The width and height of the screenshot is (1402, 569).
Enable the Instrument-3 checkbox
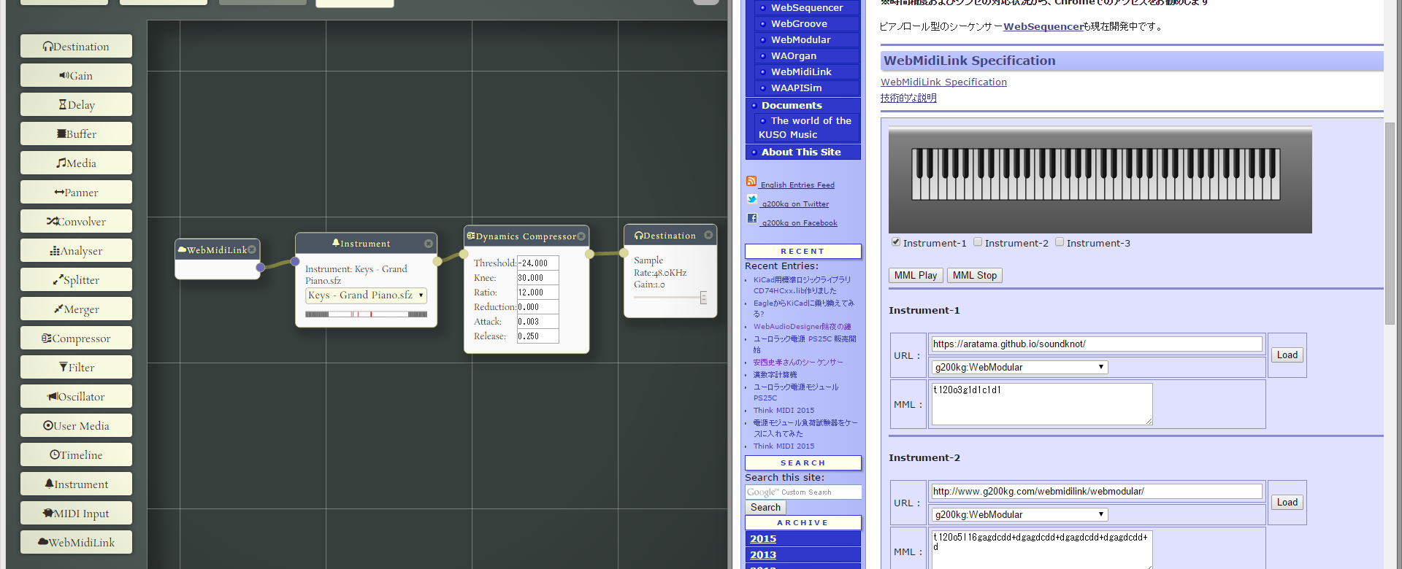coord(1060,242)
